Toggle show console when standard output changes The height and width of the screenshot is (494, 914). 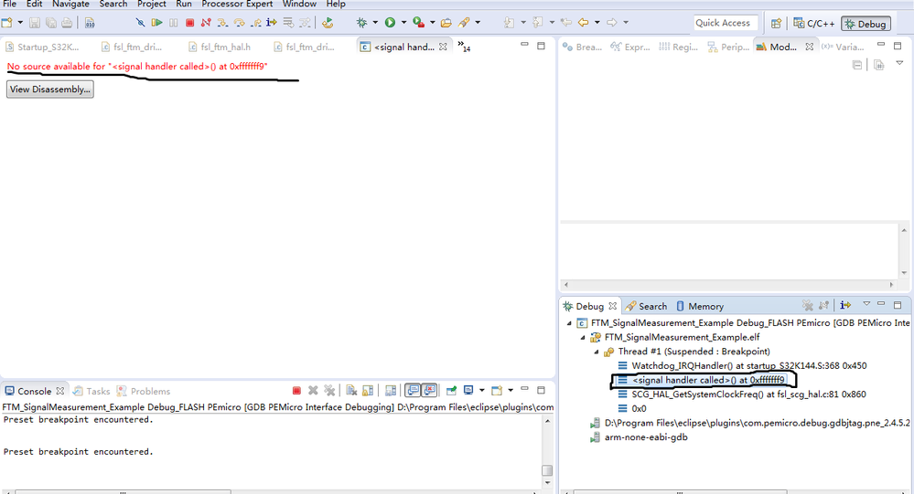click(x=413, y=391)
